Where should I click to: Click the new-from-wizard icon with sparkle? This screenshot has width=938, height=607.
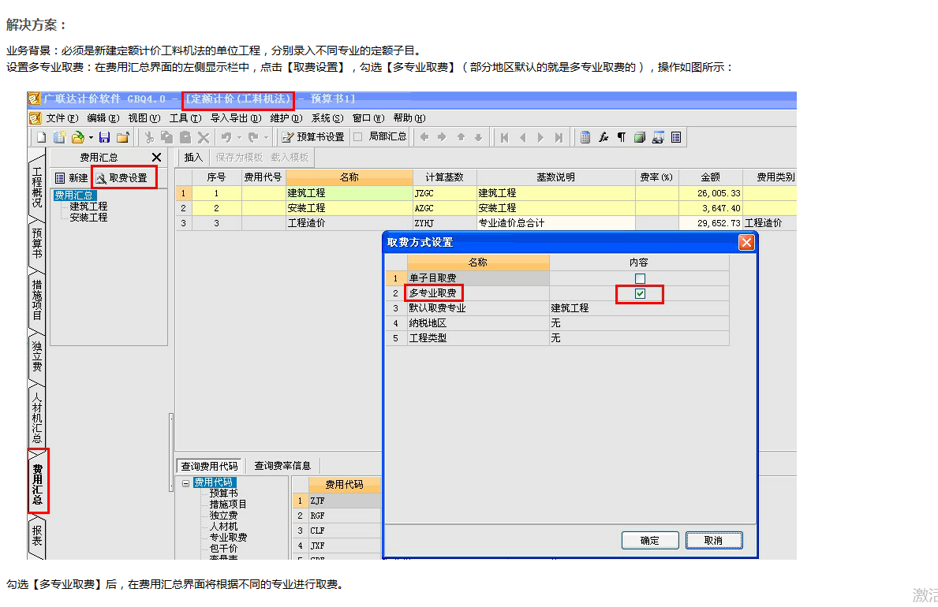[x=59, y=137]
